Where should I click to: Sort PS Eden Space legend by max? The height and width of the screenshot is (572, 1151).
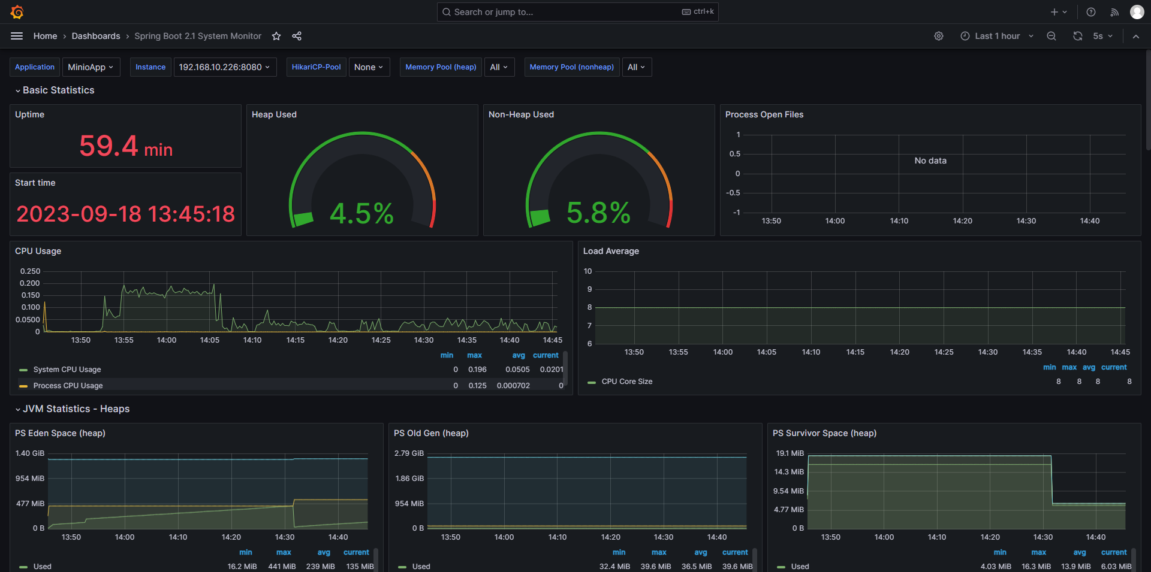(x=284, y=552)
